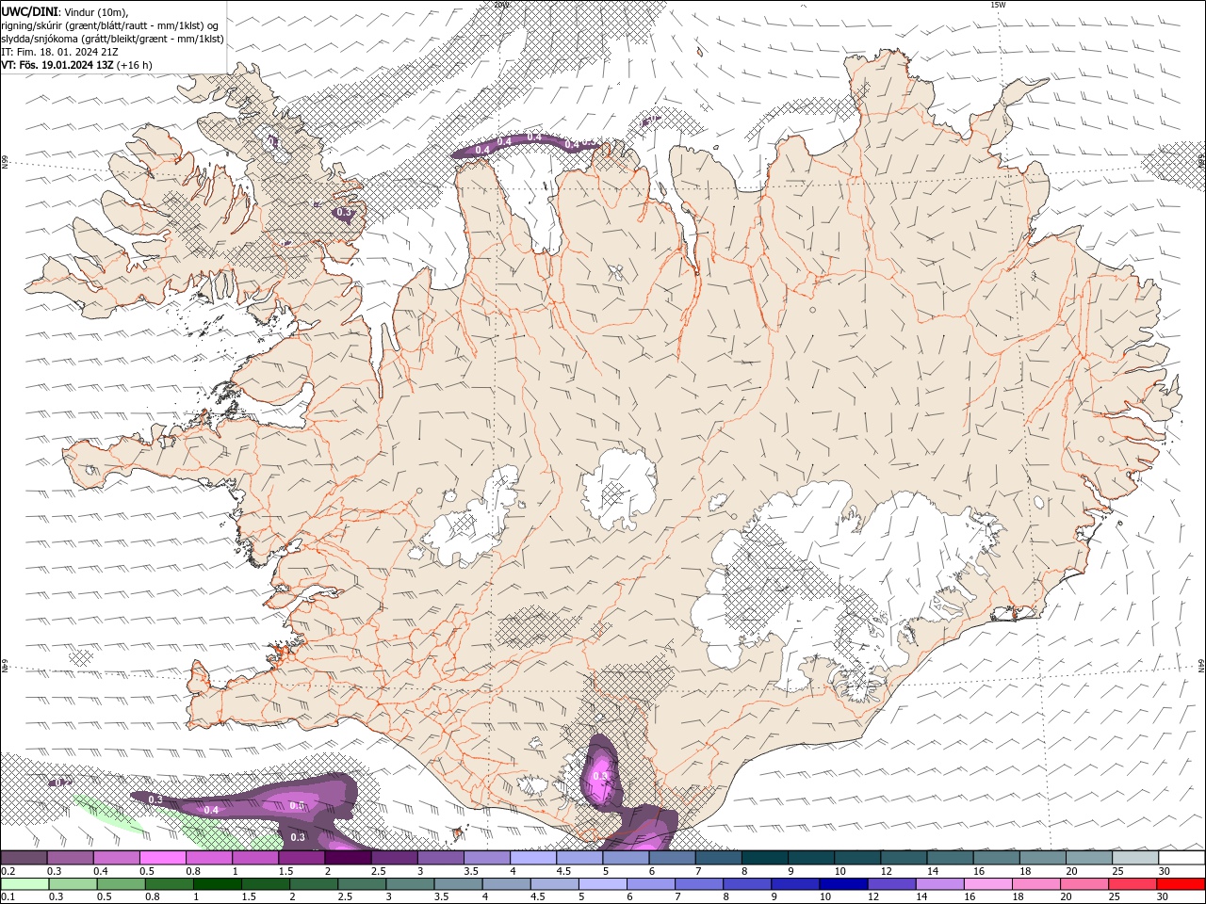The image size is (1206, 904).
Task: Pick the rain-scale swatch starting at 0.3
Action: click(73, 884)
